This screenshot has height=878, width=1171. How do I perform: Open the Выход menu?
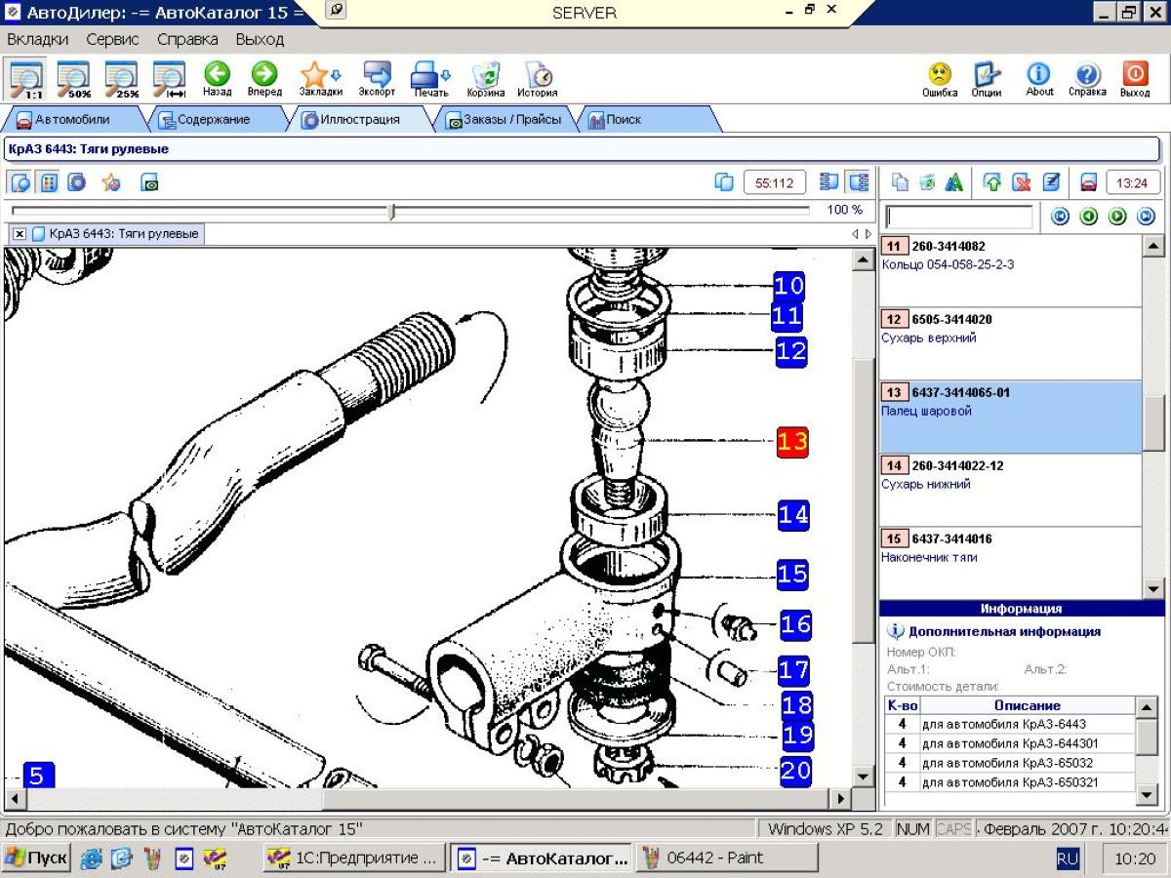point(260,40)
